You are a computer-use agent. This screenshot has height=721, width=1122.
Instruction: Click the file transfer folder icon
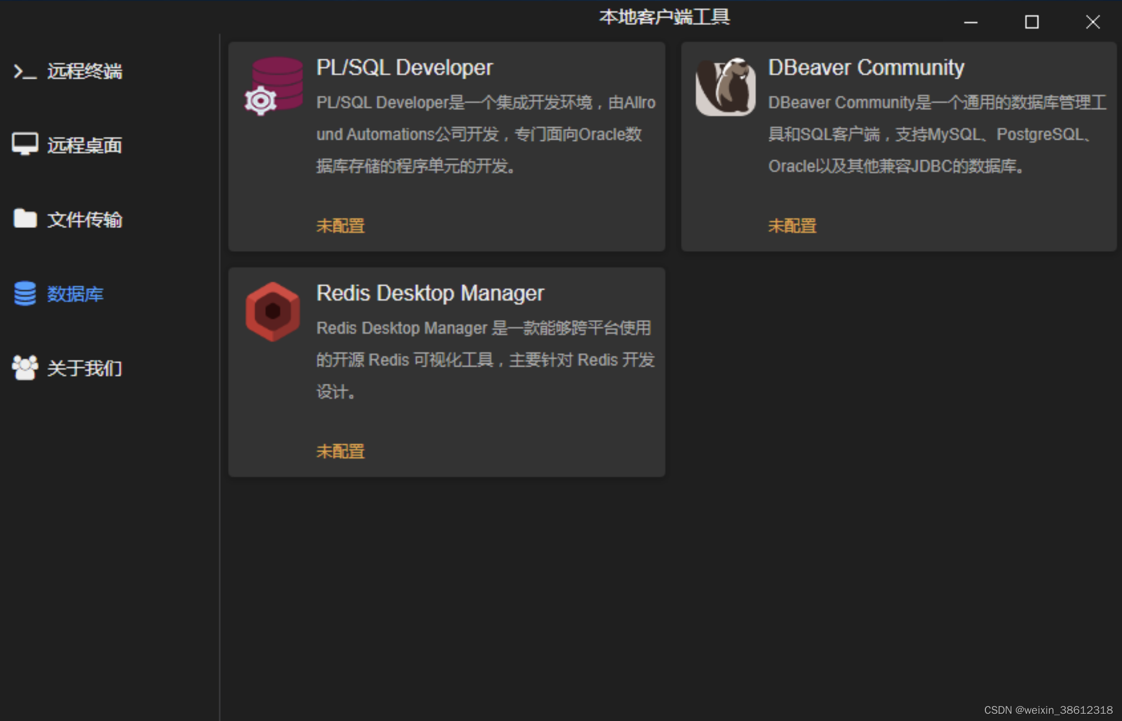pyautogui.click(x=25, y=219)
